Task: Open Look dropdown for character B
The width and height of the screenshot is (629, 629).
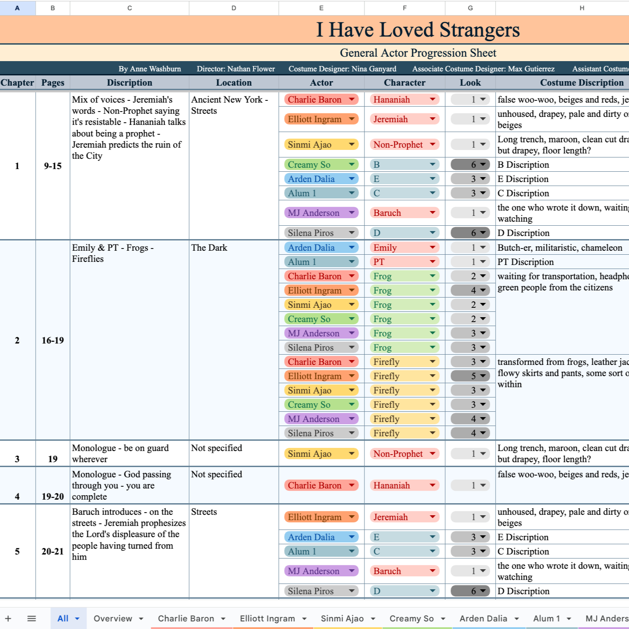Action: click(470, 165)
